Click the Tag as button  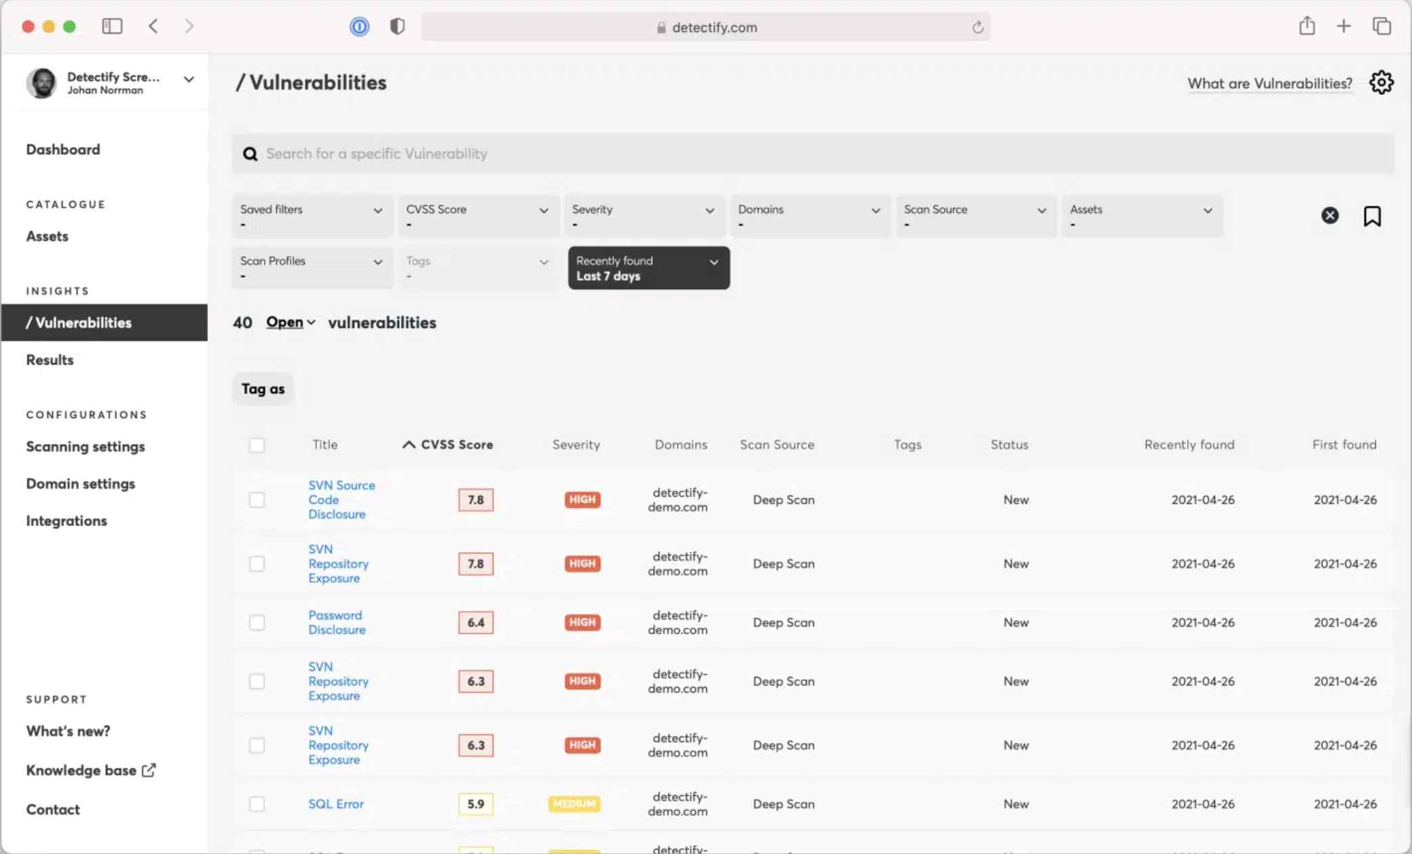click(262, 388)
